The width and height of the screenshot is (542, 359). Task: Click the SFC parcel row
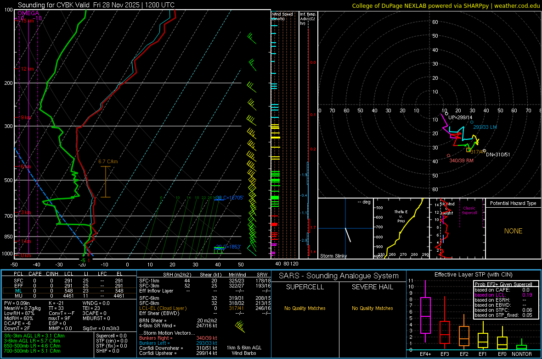click(x=68, y=281)
